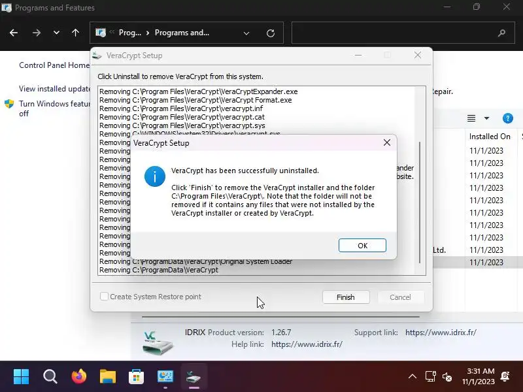Click the Cancel button in VeraCrypt Setup
This screenshot has height=392, width=523.
click(400, 297)
